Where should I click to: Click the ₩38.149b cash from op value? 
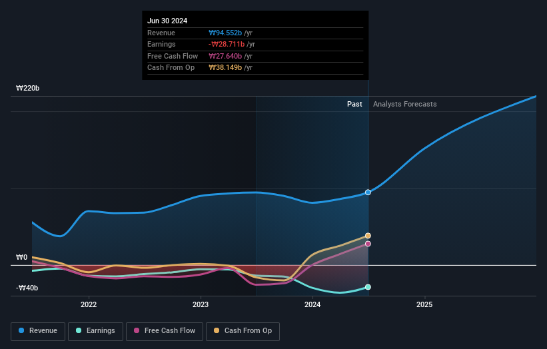[x=225, y=68]
